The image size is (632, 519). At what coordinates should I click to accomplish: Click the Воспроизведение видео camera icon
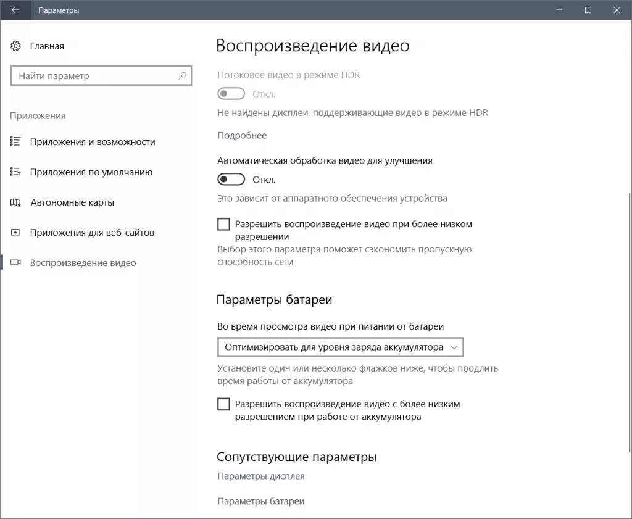point(15,262)
